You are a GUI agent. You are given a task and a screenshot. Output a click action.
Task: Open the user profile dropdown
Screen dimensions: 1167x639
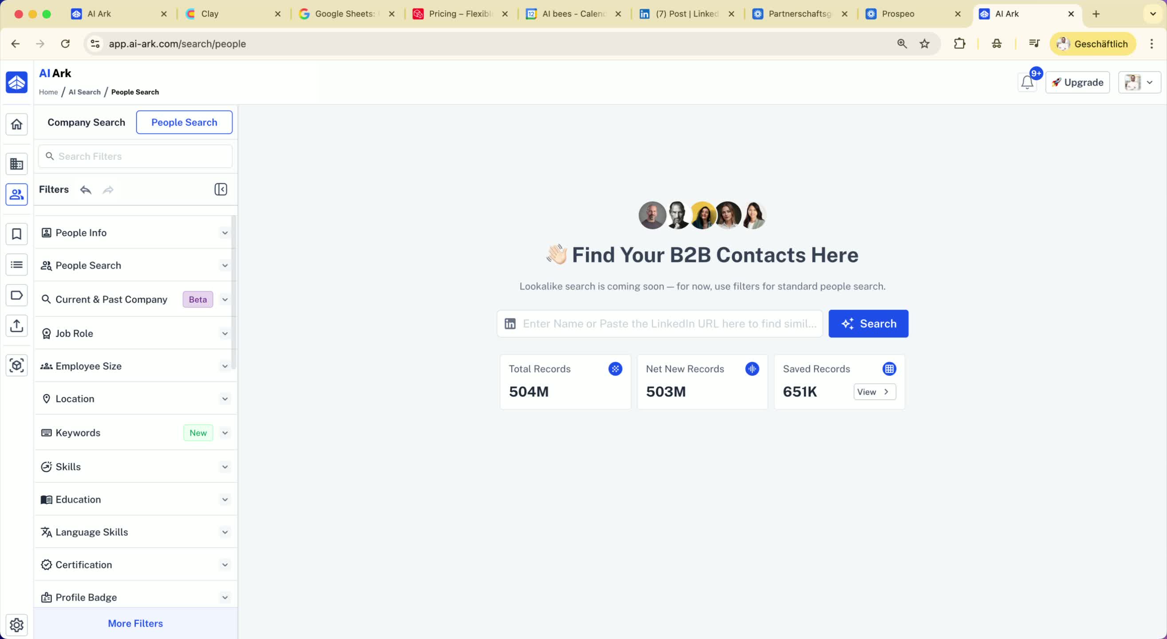point(1139,83)
